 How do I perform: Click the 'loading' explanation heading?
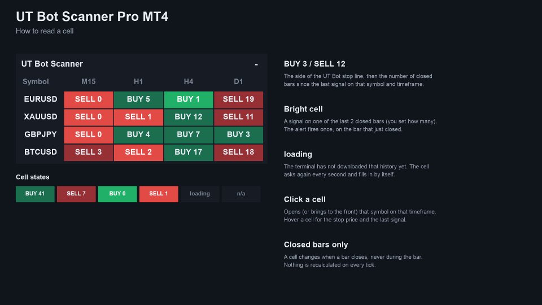click(298, 155)
